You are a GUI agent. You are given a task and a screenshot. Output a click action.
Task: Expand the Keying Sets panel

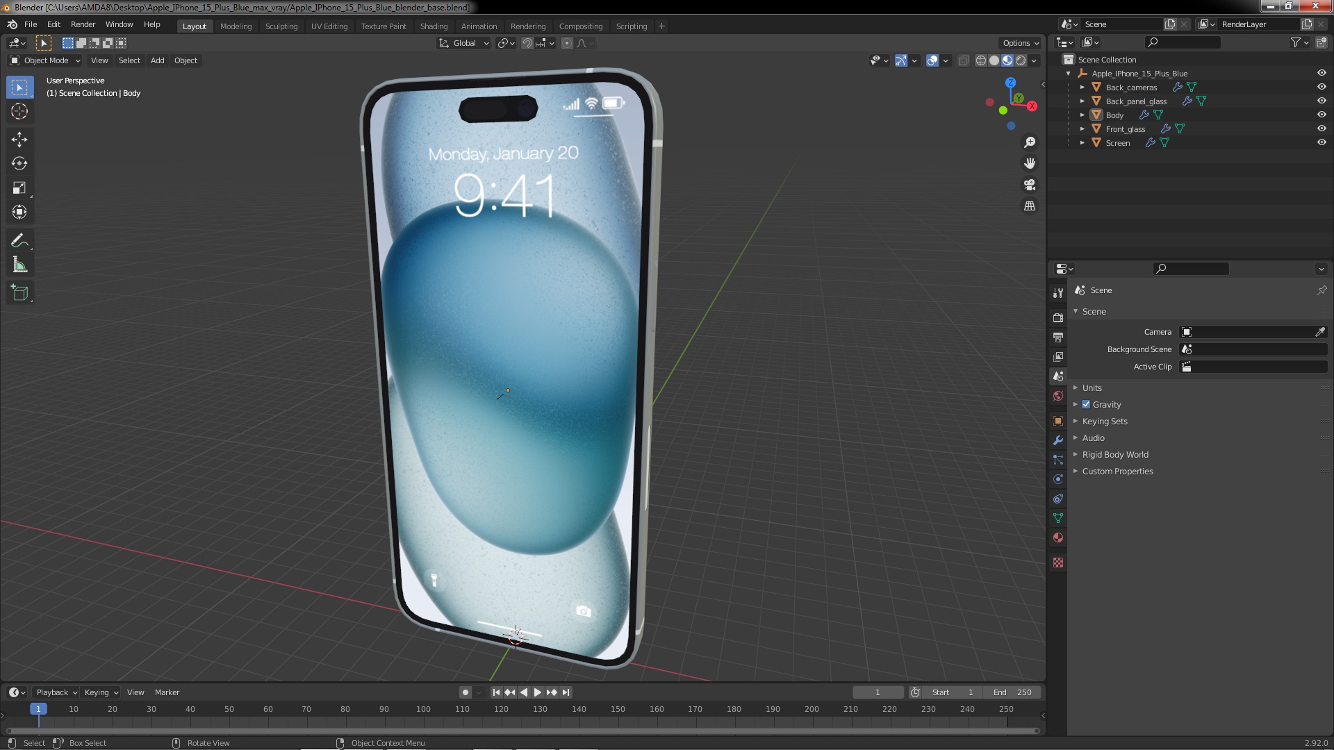1104,421
